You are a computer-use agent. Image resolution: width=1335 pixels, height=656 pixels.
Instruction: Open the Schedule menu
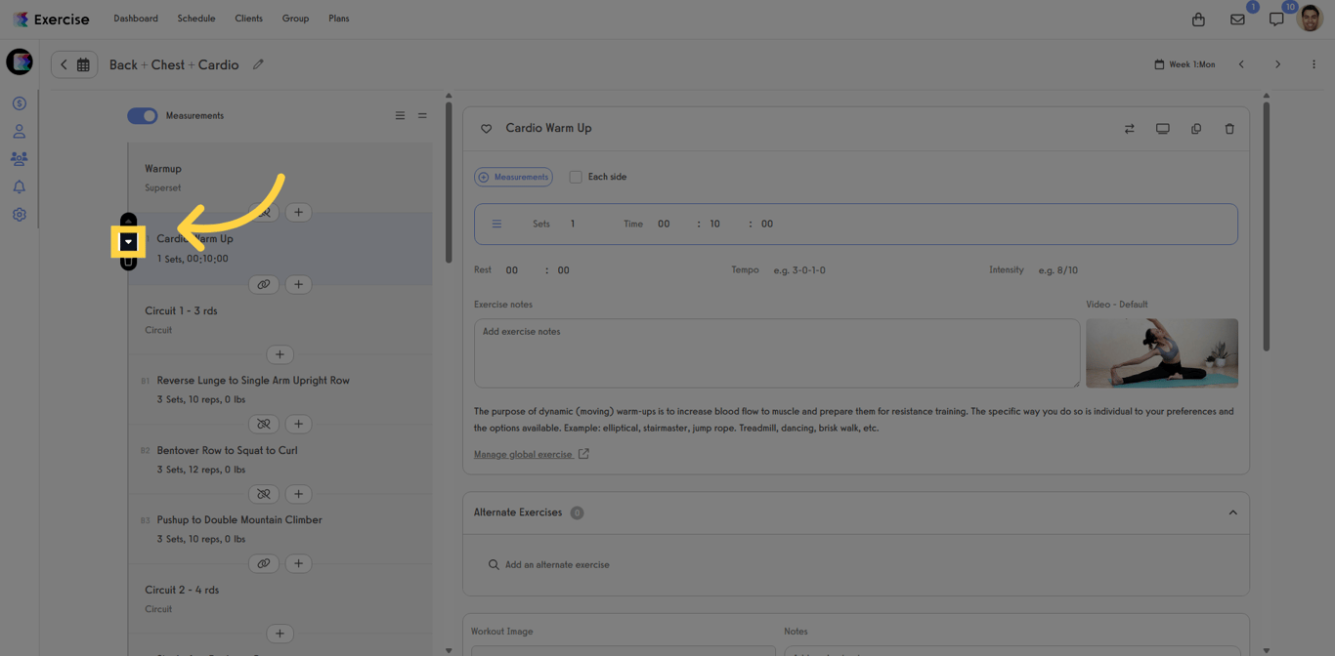coord(196,19)
